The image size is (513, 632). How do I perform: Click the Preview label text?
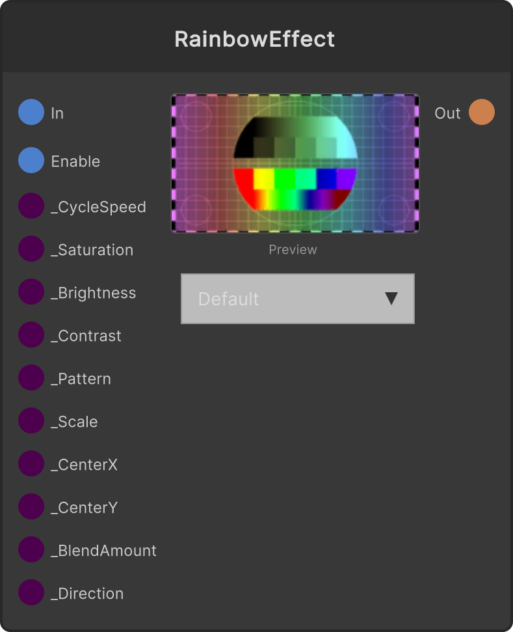tap(293, 250)
